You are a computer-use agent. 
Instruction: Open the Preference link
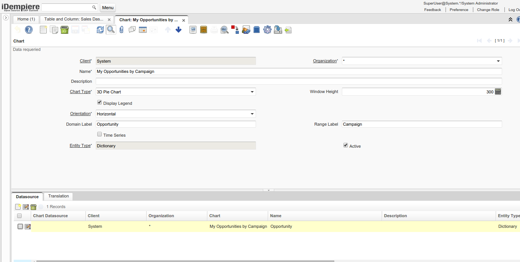[x=459, y=10]
